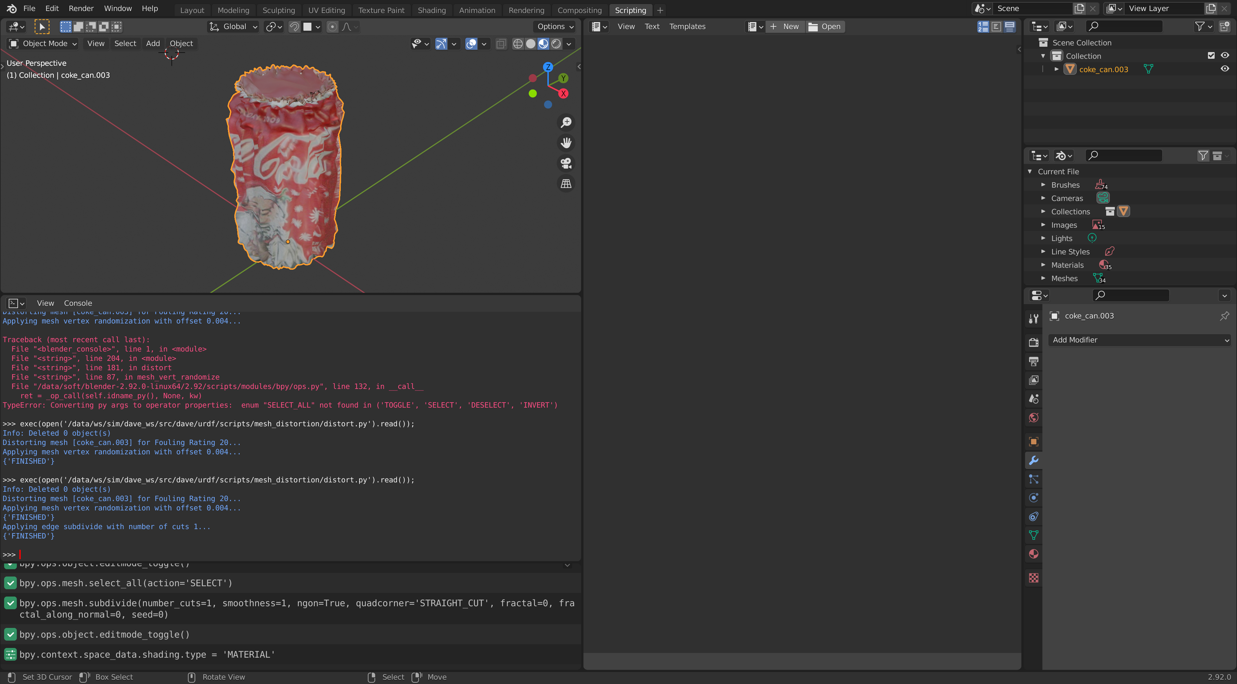Open the Object Mode dropdown
Image resolution: width=1237 pixels, height=684 pixels.
click(43, 44)
